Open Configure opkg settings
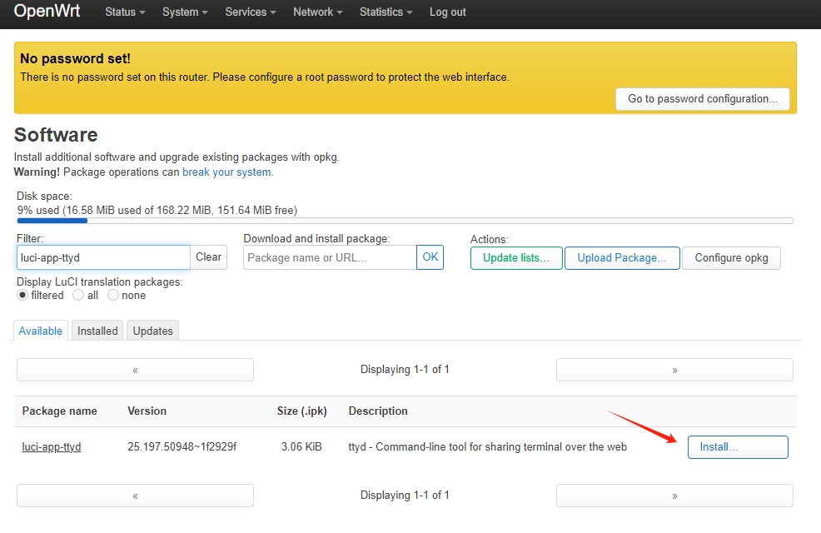Screen dimensions: 821x533 [x=731, y=258]
